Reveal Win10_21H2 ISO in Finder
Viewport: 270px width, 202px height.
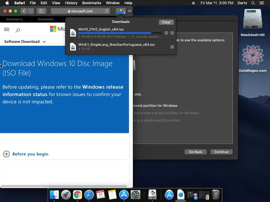click(x=172, y=33)
